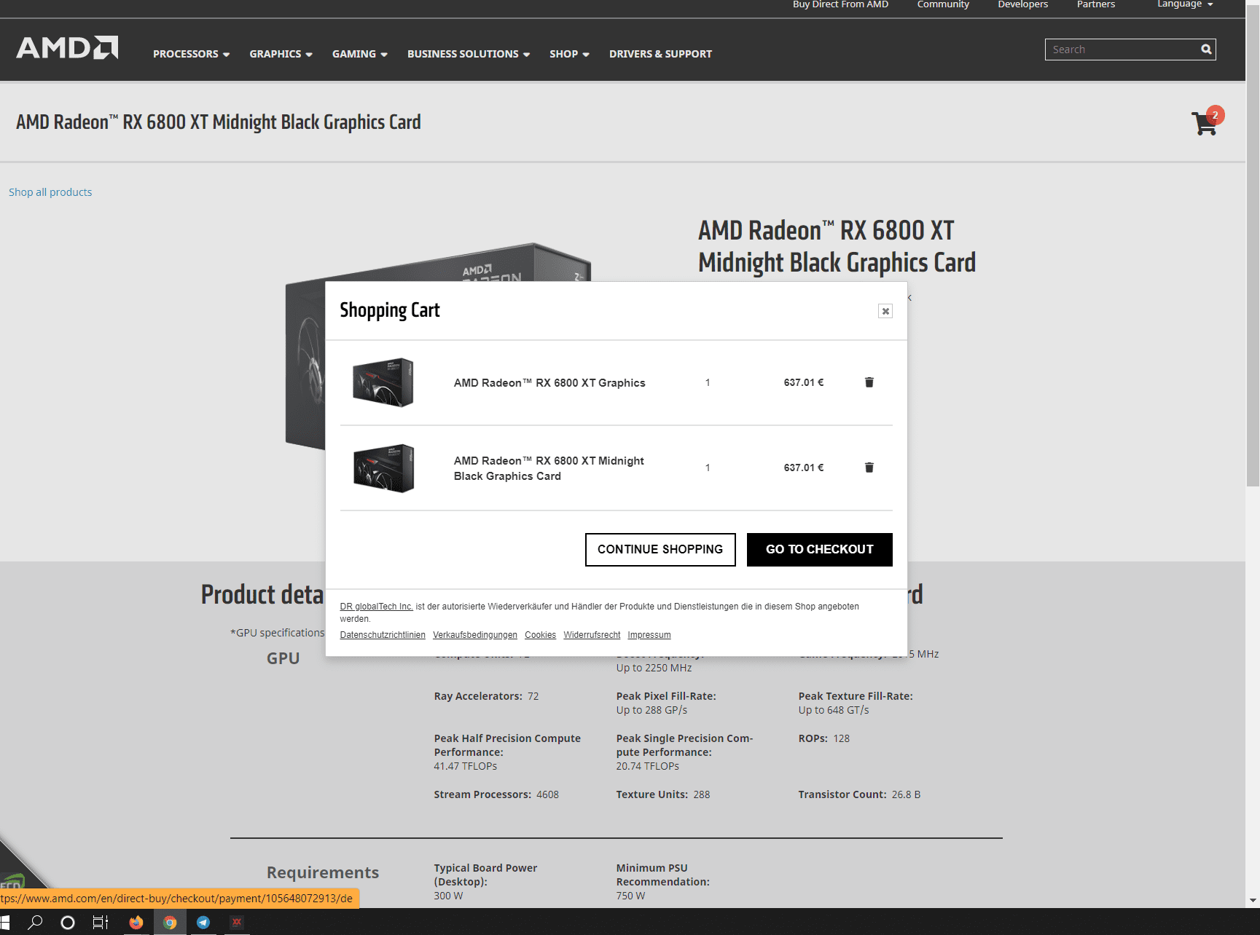Remove Midnight Black Graphics Card from cart
This screenshot has height=935, width=1260.
[x=869, y=467]
